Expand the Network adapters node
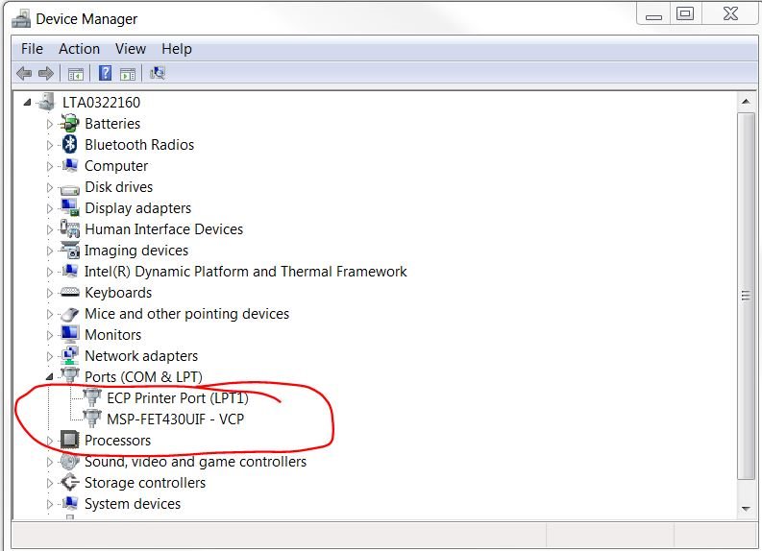 click(x=49, y=356)
